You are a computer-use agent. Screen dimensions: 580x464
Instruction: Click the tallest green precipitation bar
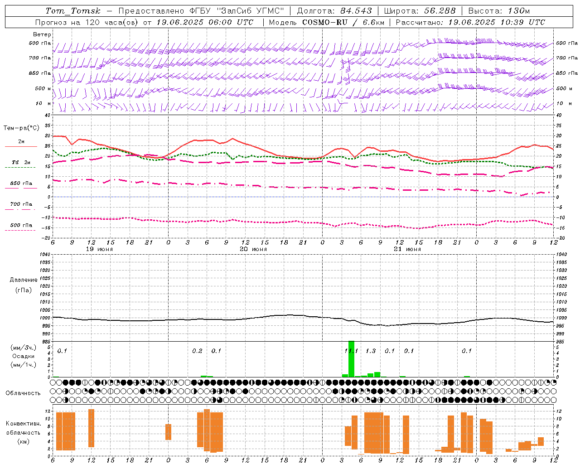[351, 359]
